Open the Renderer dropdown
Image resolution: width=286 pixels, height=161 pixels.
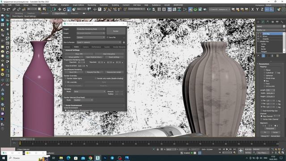[91, 38]
